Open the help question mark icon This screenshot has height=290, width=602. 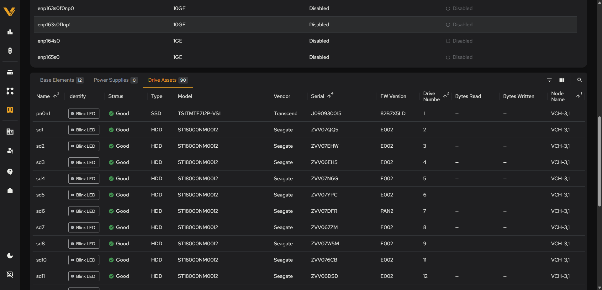10,172
